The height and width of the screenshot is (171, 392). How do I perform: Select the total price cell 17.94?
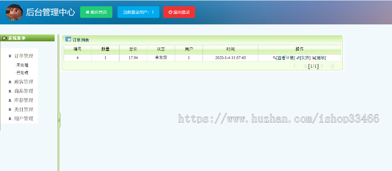pos(133,58)
